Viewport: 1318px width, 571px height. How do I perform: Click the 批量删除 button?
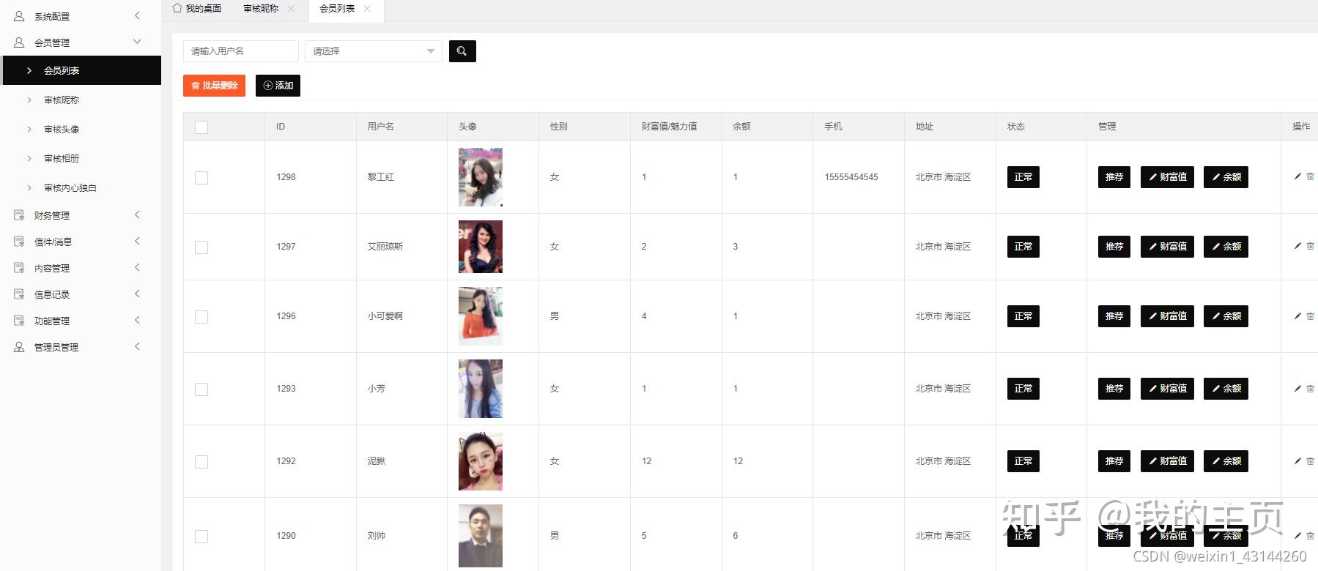coord(214,86)
